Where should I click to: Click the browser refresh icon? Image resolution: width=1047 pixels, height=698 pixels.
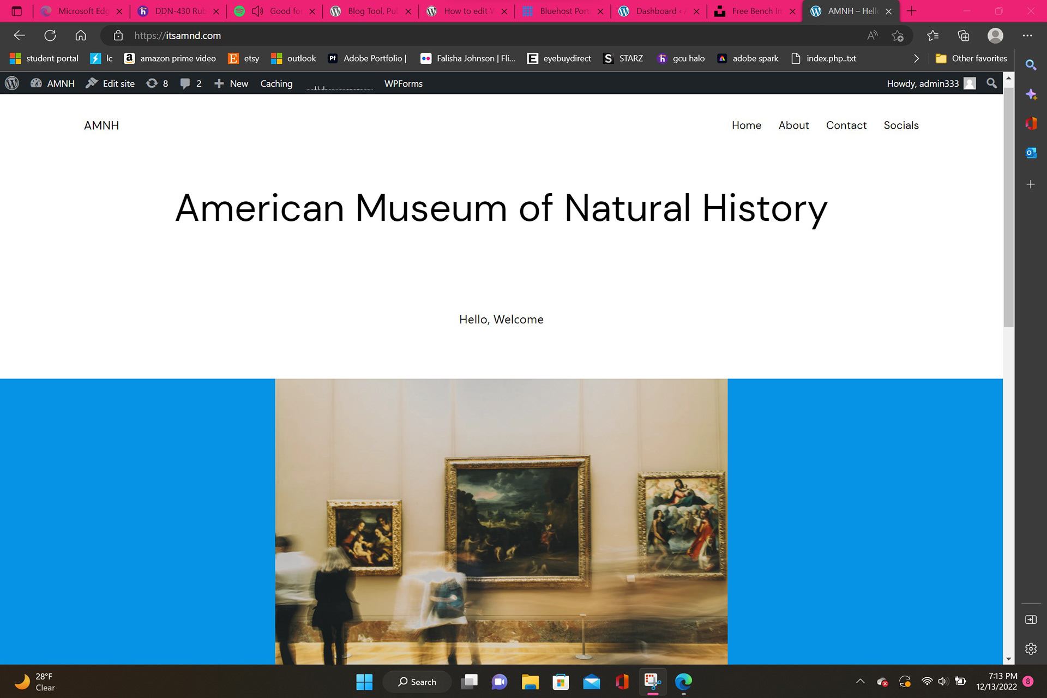pyautogui.click(x=50, y=35)
